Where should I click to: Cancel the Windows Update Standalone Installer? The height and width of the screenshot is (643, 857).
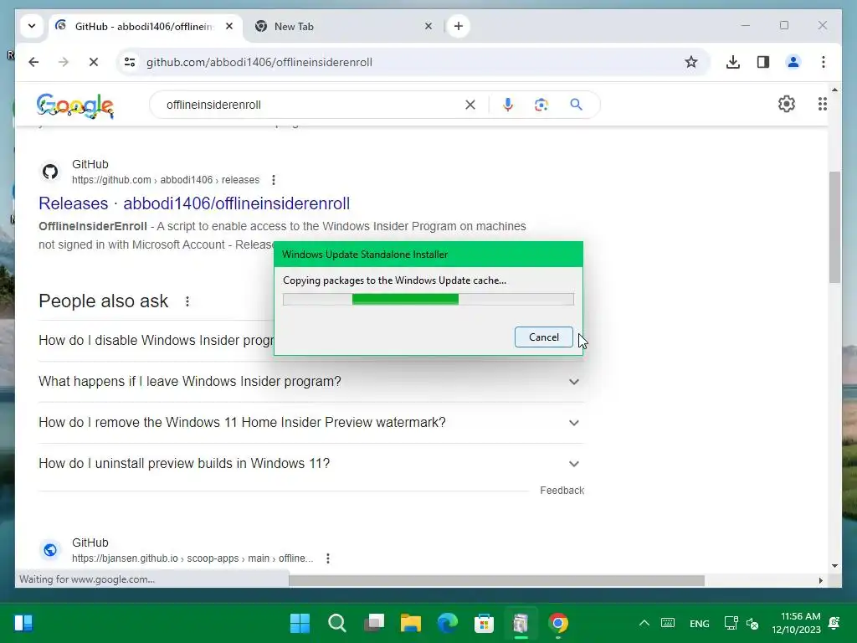pos(544,337)
